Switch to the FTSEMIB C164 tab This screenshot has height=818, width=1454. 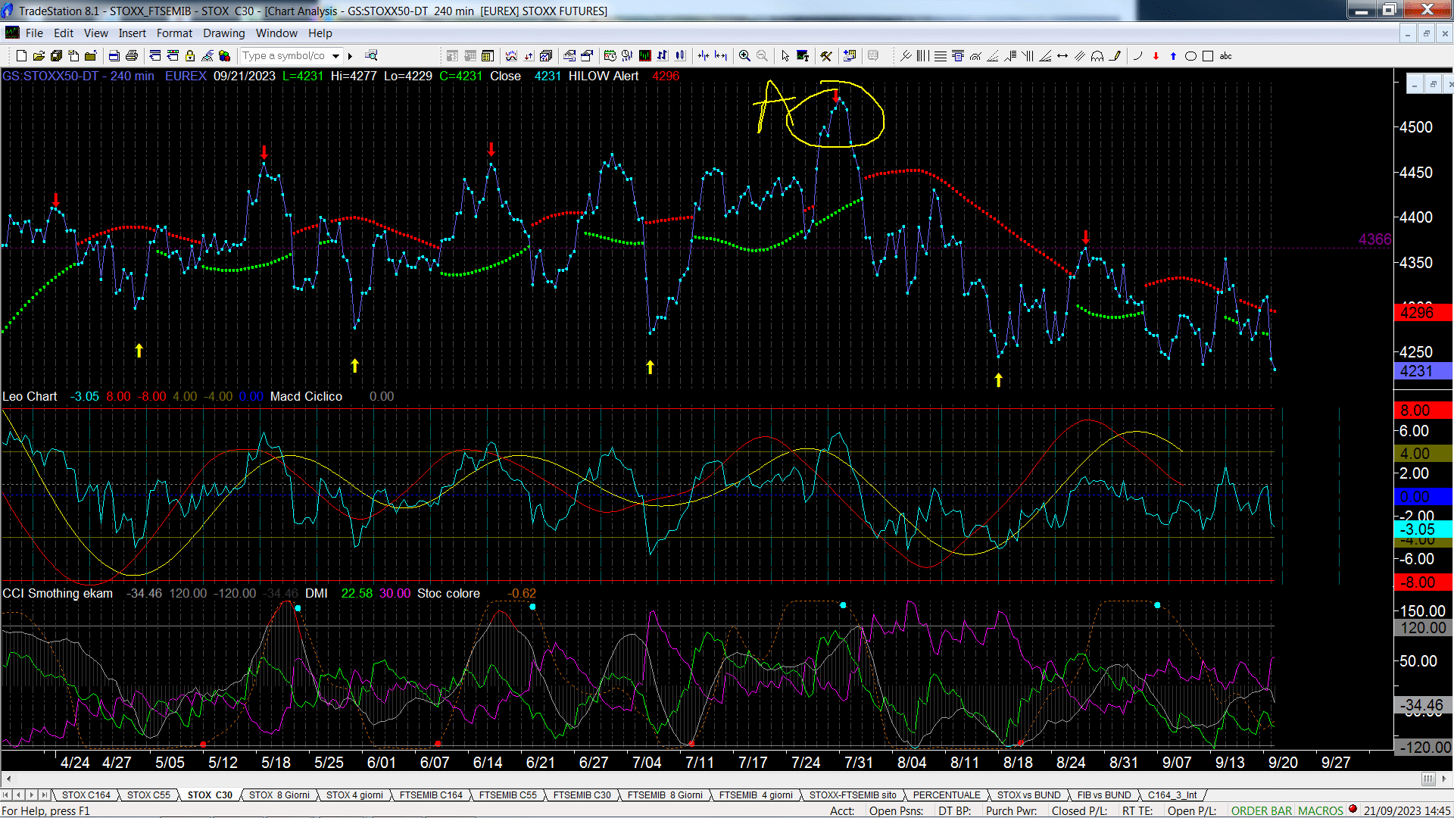(x=431, y=795)
